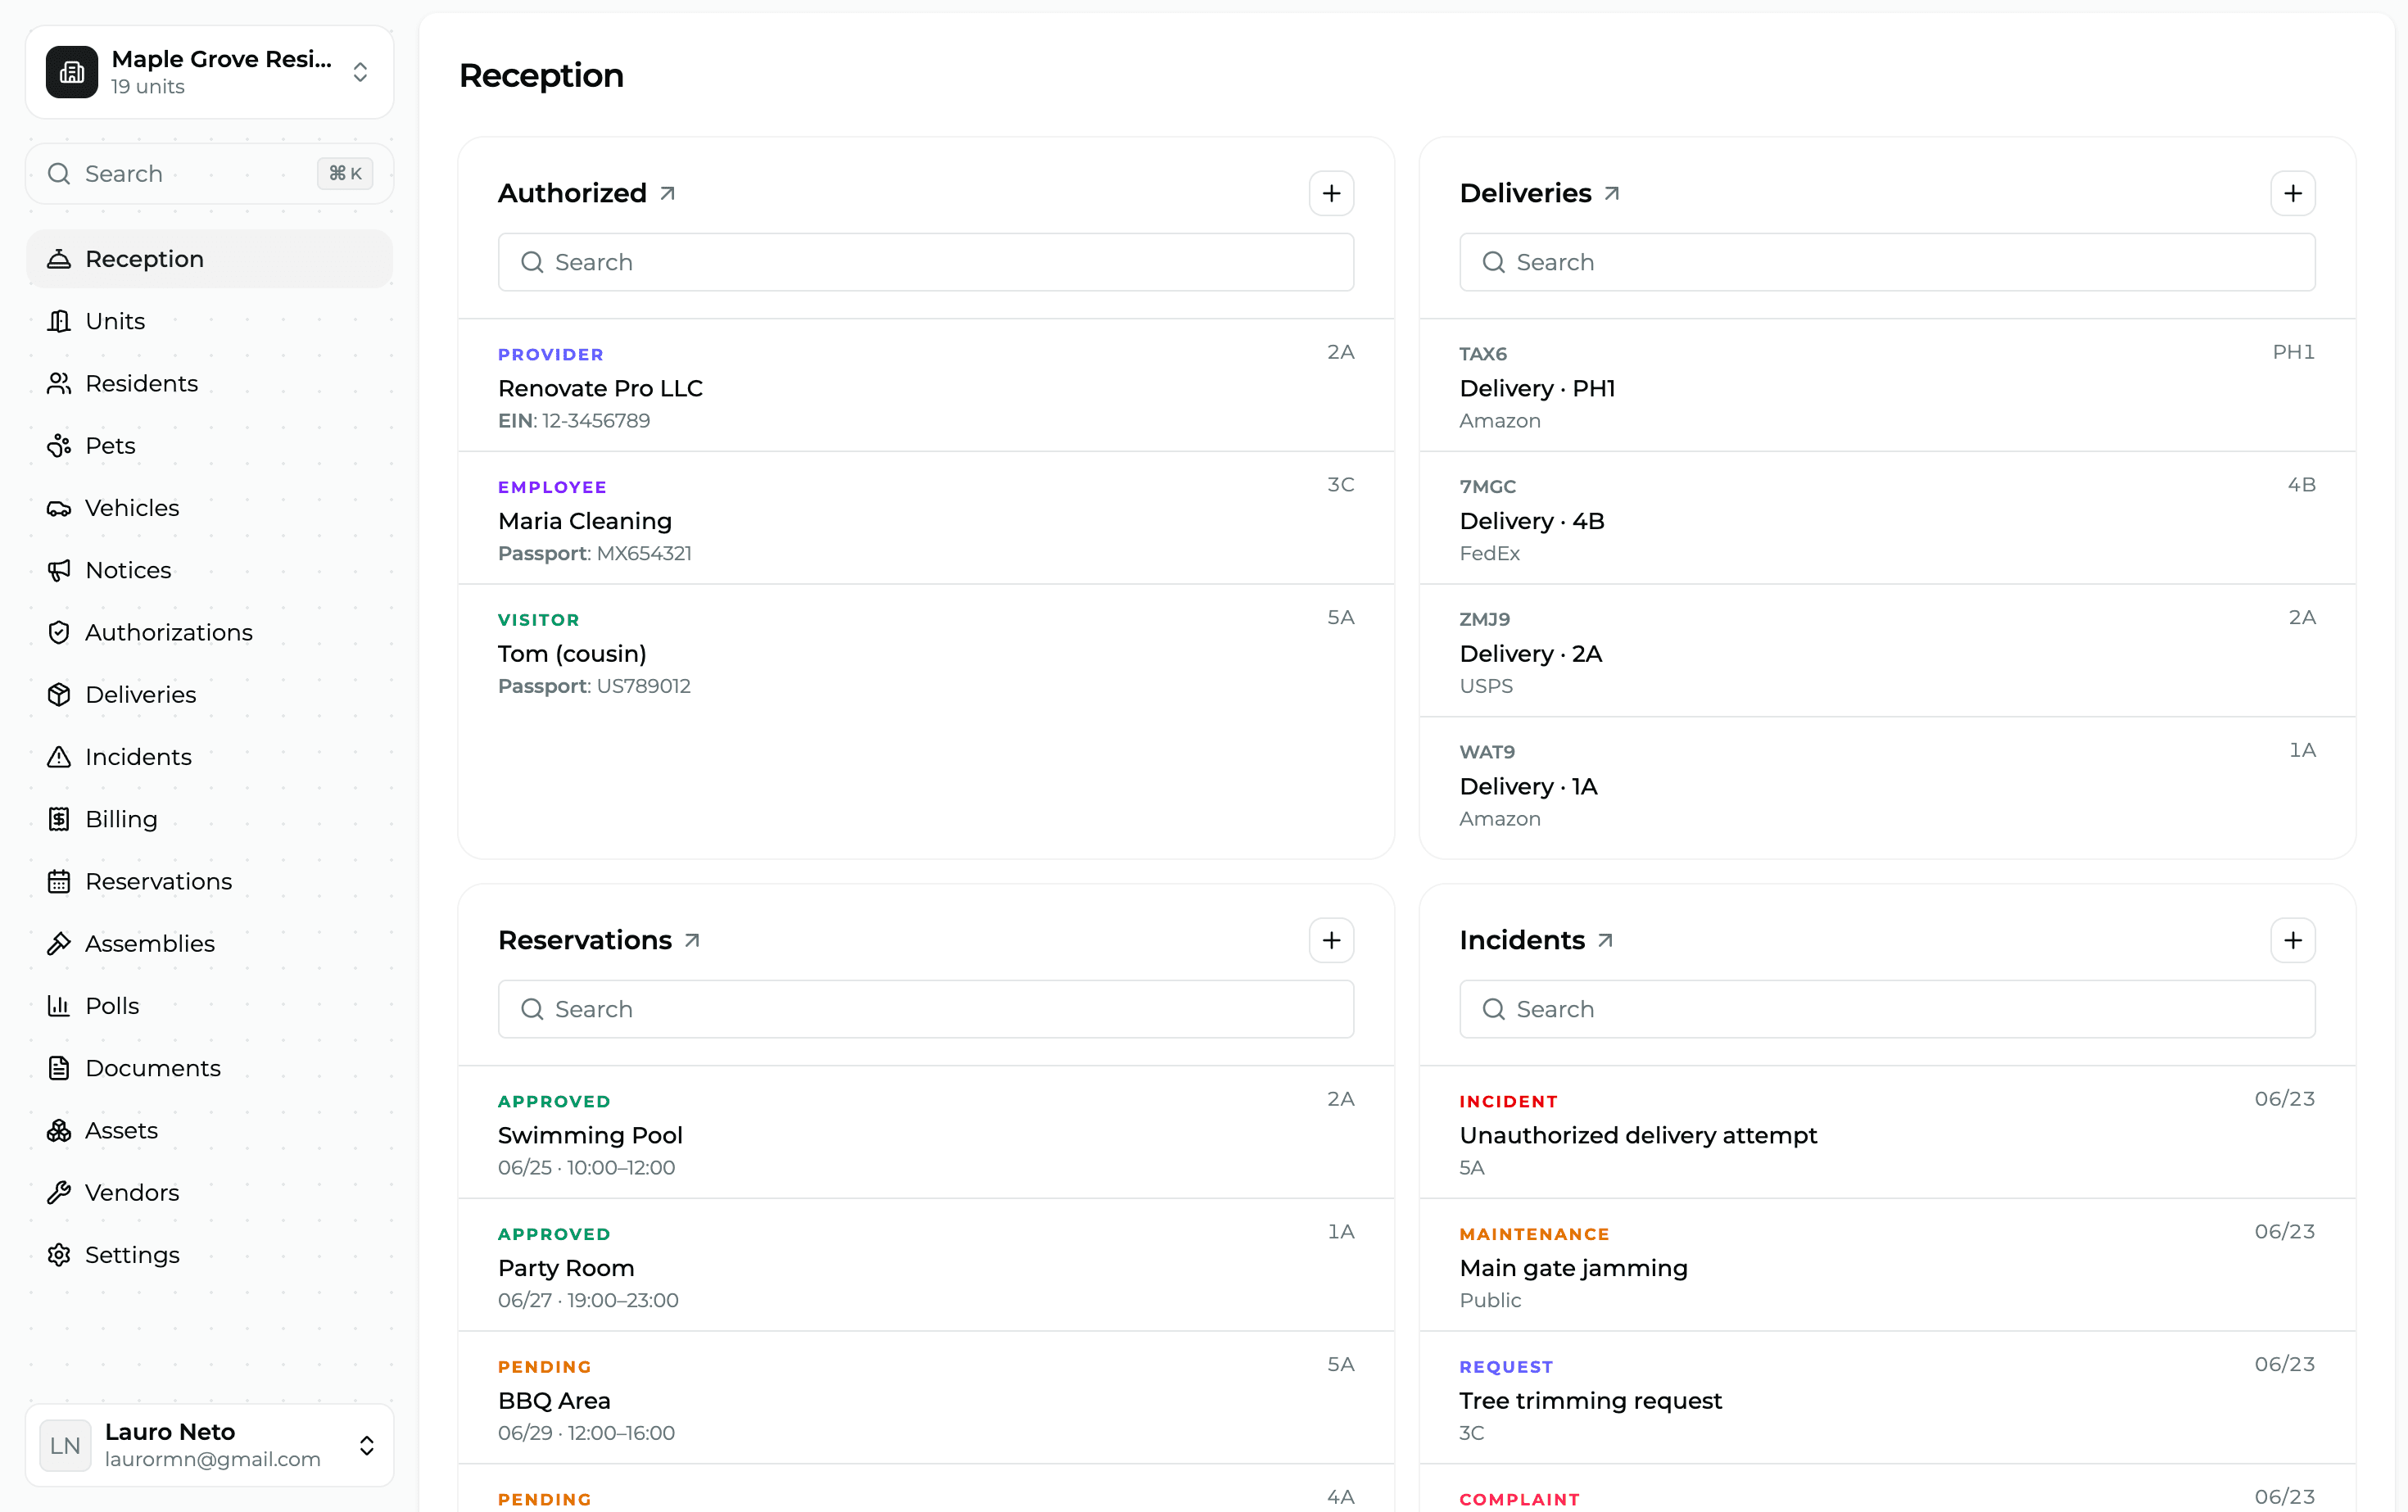Click the Residents people icon
Screen dimensions: 2408x1512
click(59, 383)
